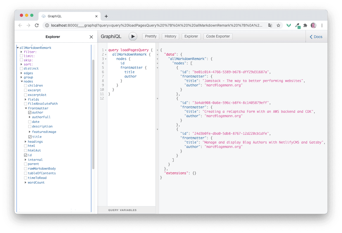Click the browser forward arrow
342x233 pixels.
(x=28, y=25)
